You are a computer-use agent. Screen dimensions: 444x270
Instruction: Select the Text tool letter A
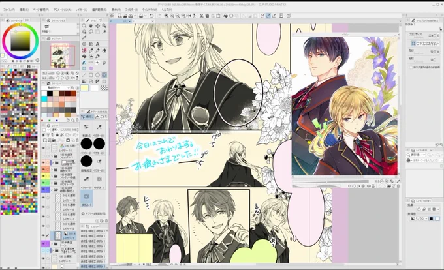point(97,44)
